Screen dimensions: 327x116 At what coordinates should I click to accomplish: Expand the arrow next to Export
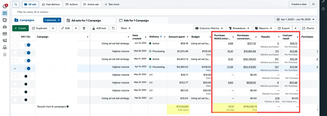tap(295, 28)
